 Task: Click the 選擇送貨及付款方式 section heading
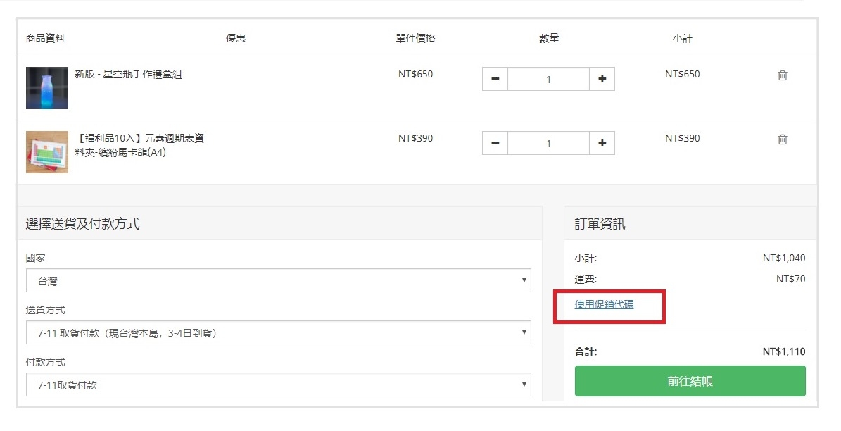(x=82, y=224)
